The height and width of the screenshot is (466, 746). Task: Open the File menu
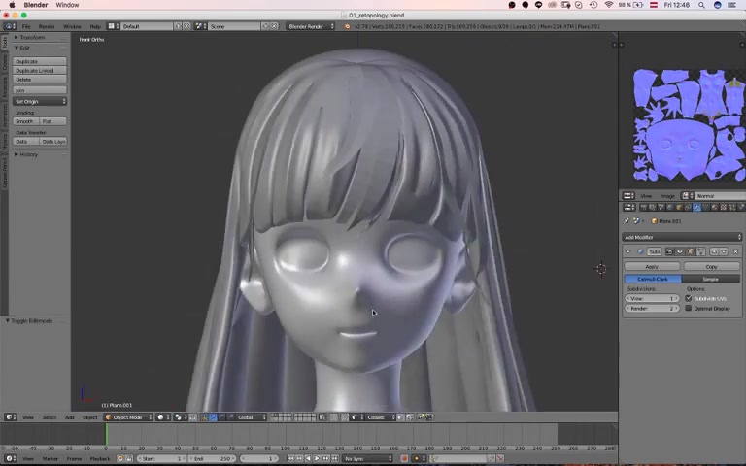point(26,26)
